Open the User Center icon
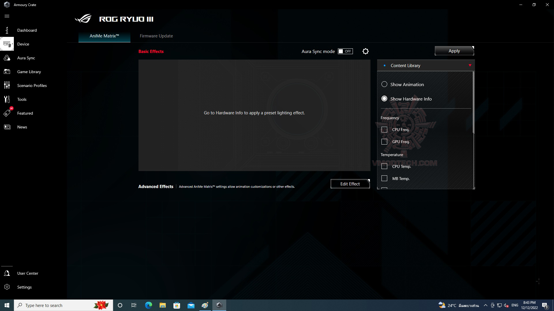 coord(7,273)
